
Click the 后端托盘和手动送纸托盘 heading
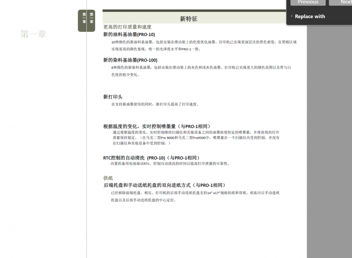165,185
